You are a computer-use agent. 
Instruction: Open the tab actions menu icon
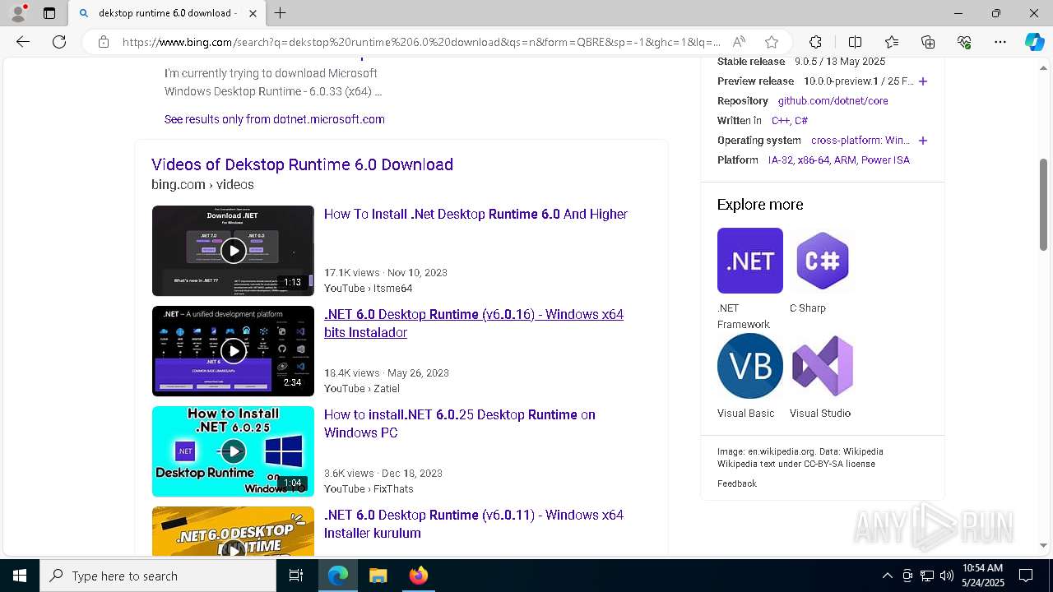point(49,13)
